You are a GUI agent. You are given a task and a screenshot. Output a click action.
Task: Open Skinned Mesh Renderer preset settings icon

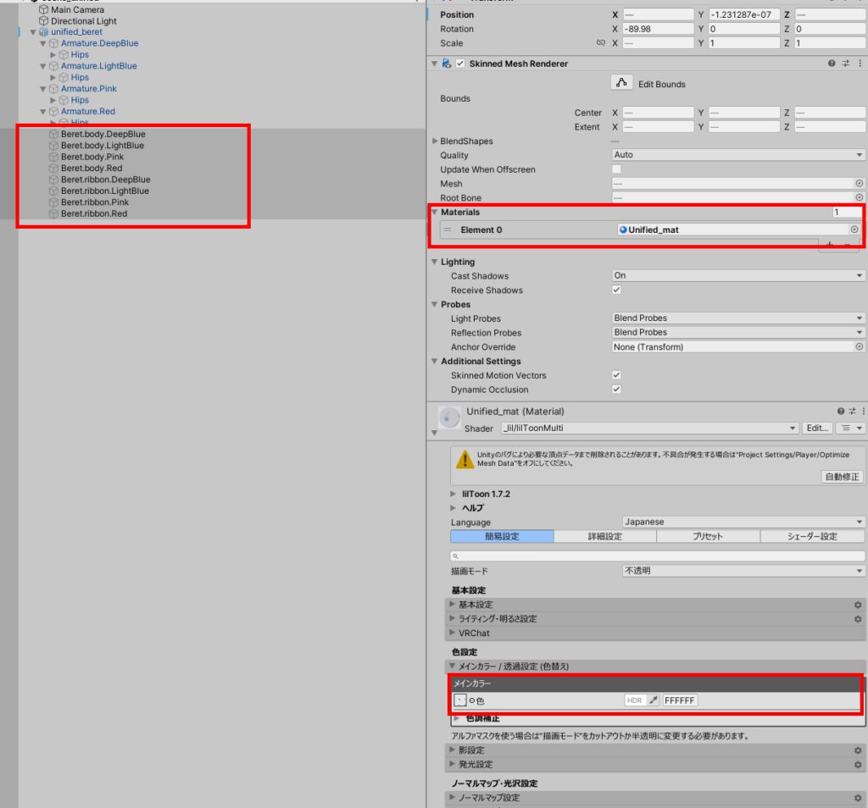click(x=846, y=64)
